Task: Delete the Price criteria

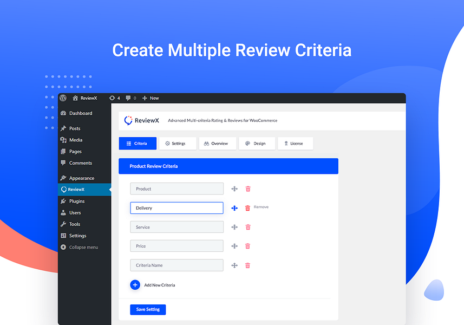Action: (x=247, y=246)
